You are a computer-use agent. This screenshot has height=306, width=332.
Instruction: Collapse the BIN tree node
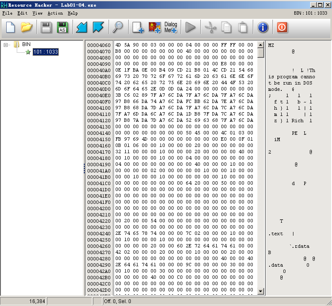(x=5, y=45)
